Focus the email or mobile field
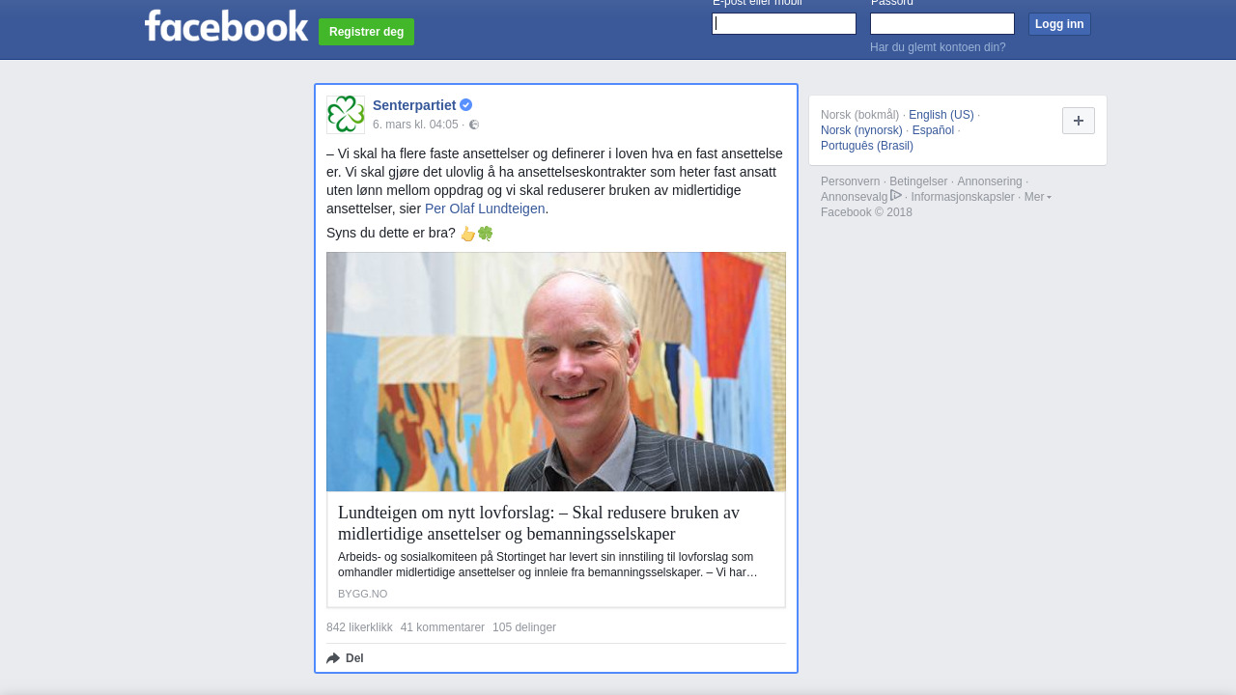The width and height of the screenshot is (1236, 695). 784,24
